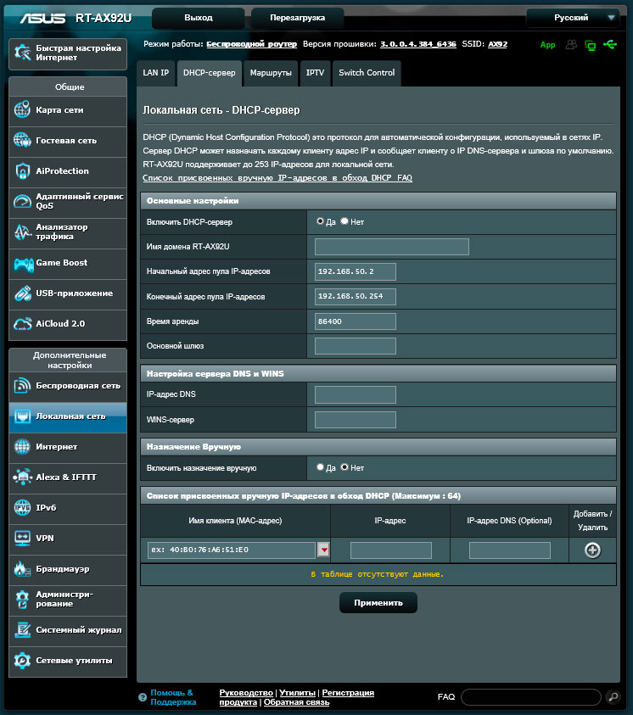Viewport: 633px width, 715px height.
Task: Click the IPv6 icon in sidebar
Action: [x=22, y=507]
